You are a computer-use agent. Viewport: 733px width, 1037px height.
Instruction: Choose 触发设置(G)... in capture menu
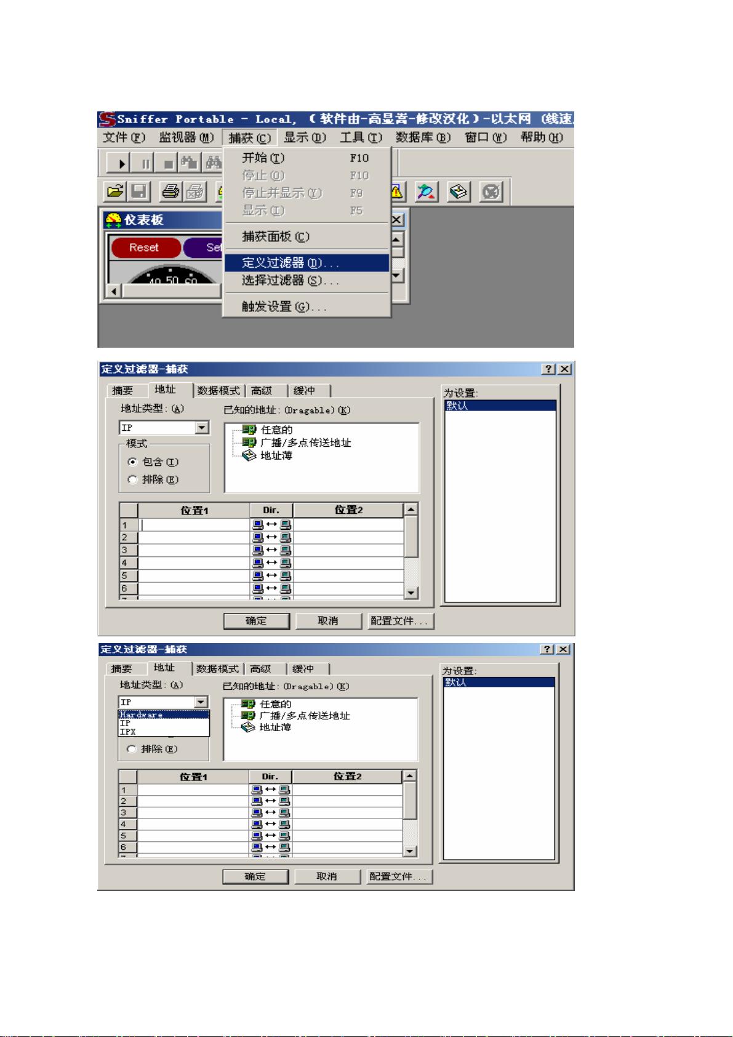tap(306, 306)
